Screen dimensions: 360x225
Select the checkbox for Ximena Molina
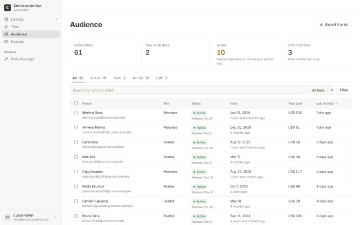(76, 128)
